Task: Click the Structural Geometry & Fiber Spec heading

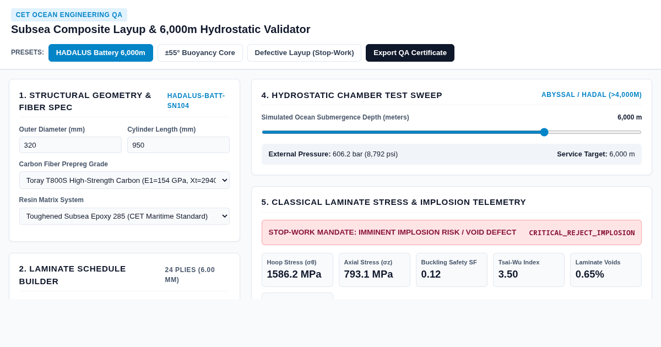Action: [x=85, y=101]
